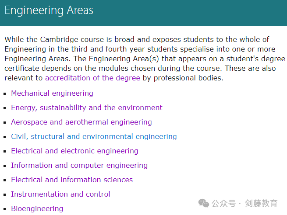Open Aerospace and aerothermal engineering page

click(x=81, y=122)
